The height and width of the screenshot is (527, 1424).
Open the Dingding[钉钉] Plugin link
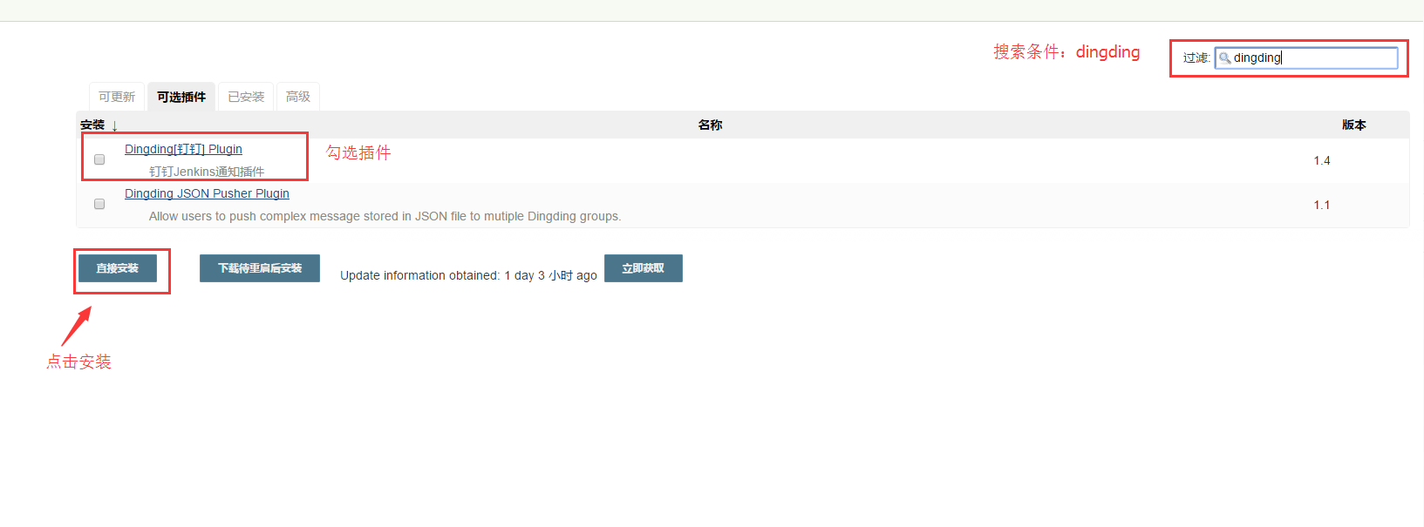tap(183, 149)
